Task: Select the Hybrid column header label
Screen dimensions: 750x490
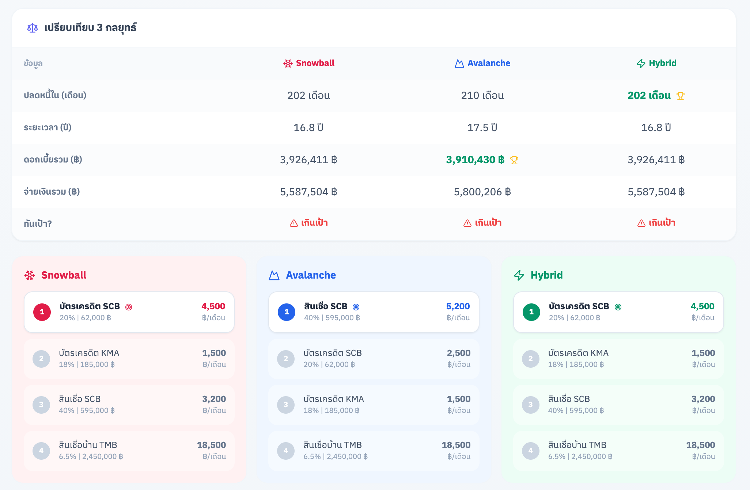Action: click(662, 63)
